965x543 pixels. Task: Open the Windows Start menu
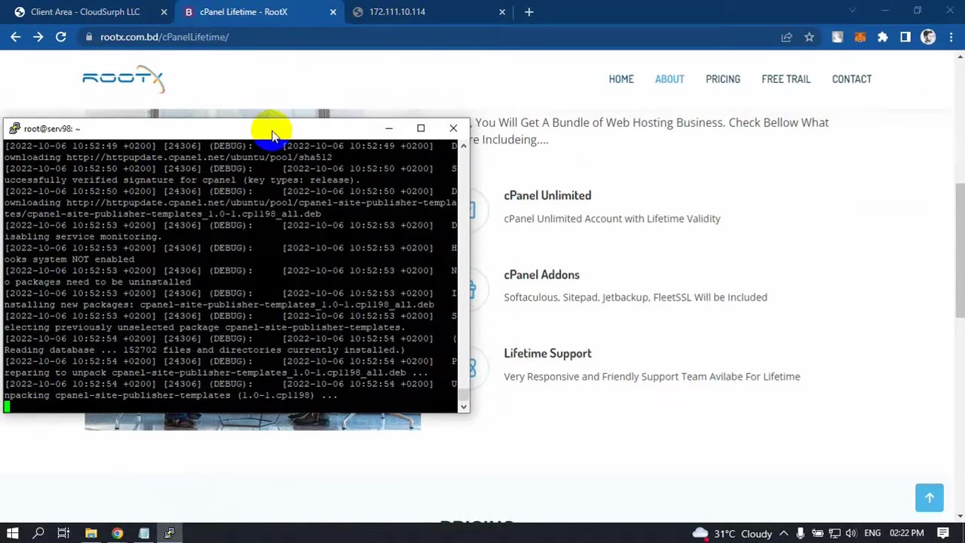coord(13,533)
